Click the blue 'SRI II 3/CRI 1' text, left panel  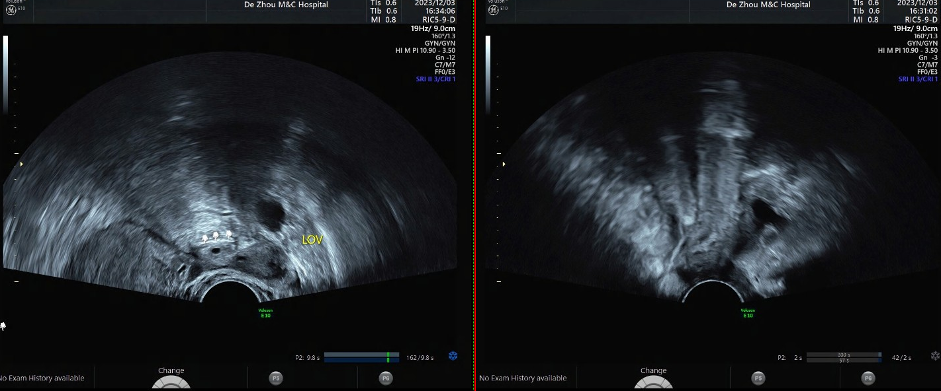click(x=435, y=79)
